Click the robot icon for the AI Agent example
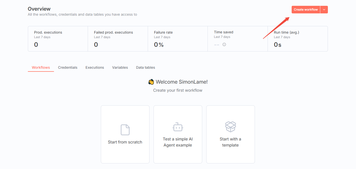 (178, 127)
